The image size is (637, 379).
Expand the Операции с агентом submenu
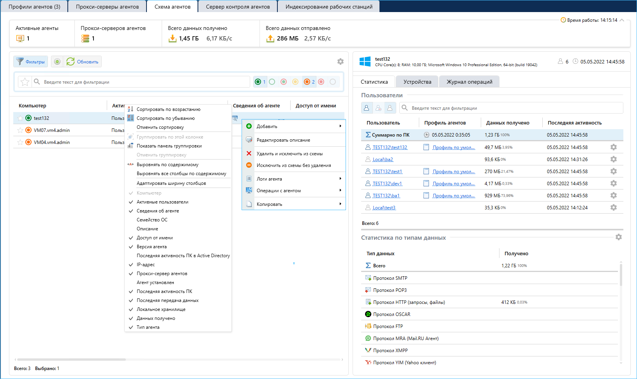click(294, 190)
